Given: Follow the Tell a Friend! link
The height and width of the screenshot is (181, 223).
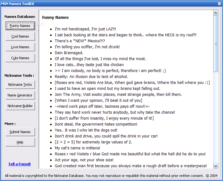Looking at the screenshot, I should pyautogui.click(x=19, y=164).
